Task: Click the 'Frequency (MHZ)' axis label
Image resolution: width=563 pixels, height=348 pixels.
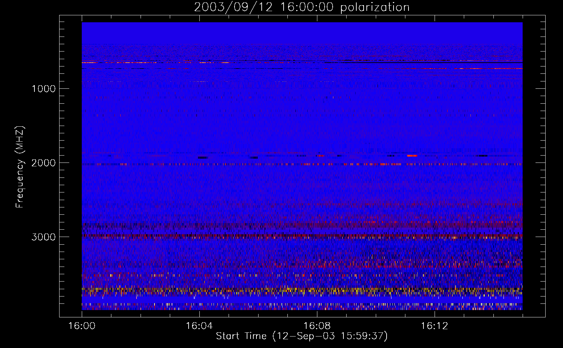Action: [x=20, y=167]
